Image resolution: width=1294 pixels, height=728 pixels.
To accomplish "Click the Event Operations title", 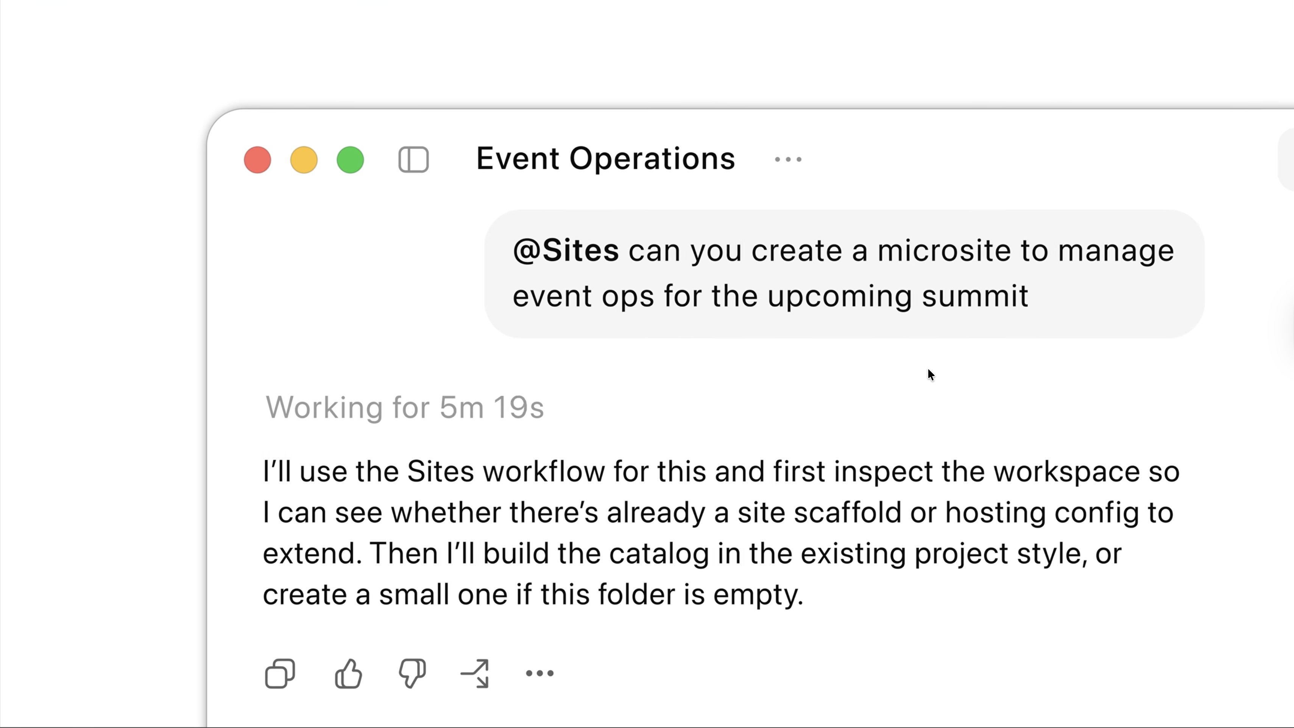I will click(x=605, y=159).
